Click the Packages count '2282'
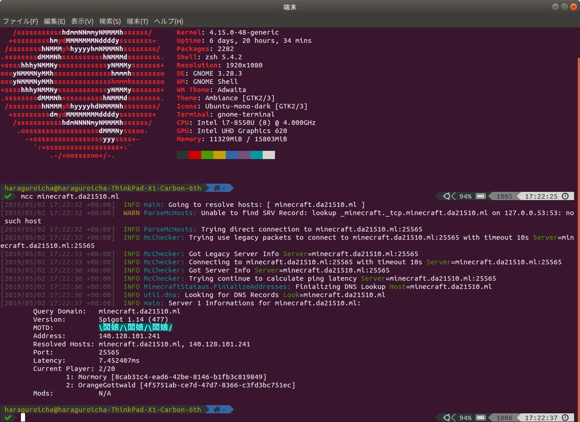This screenshot has height=422, width=580. (x=225, y=49)
